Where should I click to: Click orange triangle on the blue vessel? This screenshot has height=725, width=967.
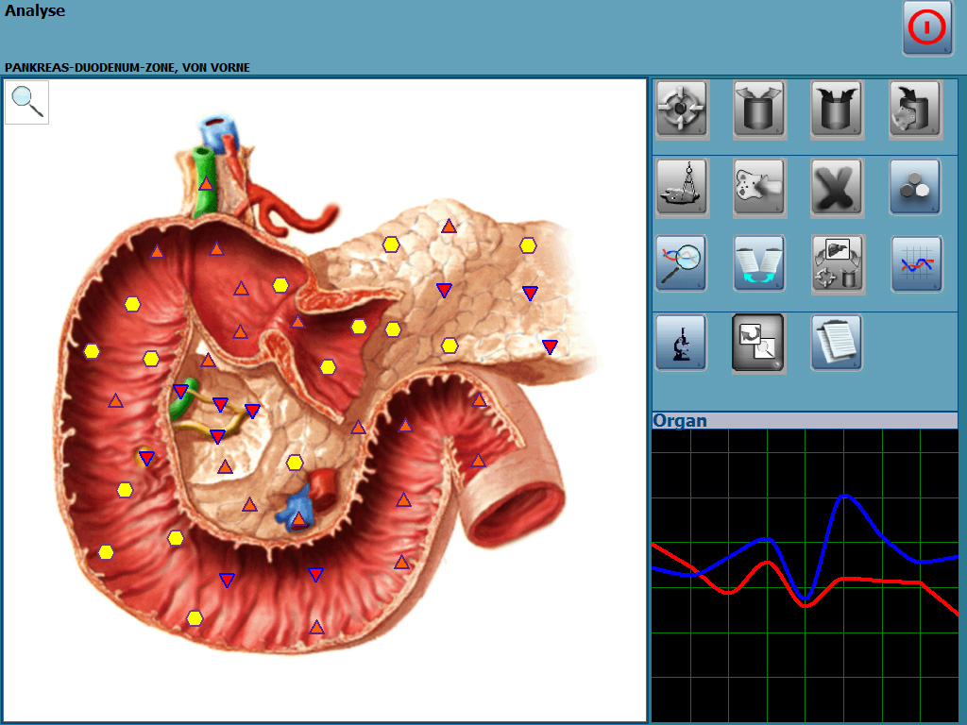pos(298,518)
